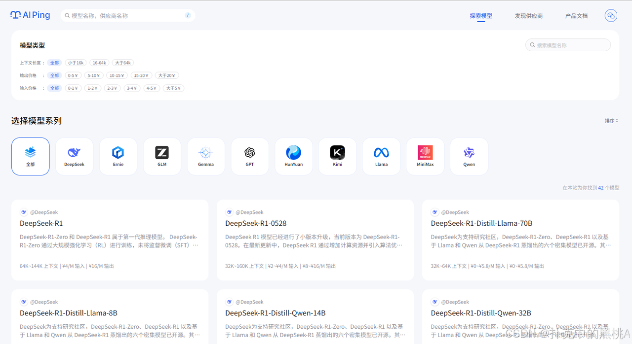This screenshot has height=344, width=632.
Task: Filter output price to 10-15¥
Action: (117, 75)
